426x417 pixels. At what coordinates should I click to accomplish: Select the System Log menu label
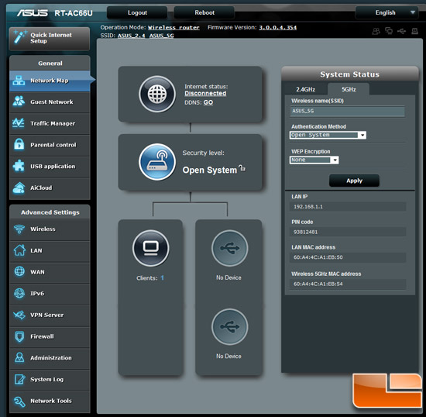pos(47,380)
